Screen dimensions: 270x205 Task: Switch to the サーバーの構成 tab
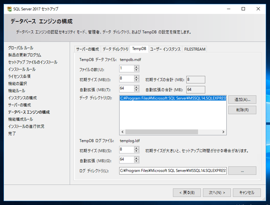[88, 49]
